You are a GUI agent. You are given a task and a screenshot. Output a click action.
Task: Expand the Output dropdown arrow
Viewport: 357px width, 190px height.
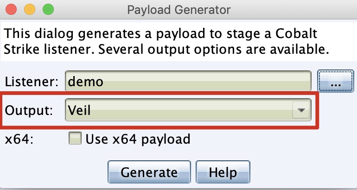click(301, 110)
